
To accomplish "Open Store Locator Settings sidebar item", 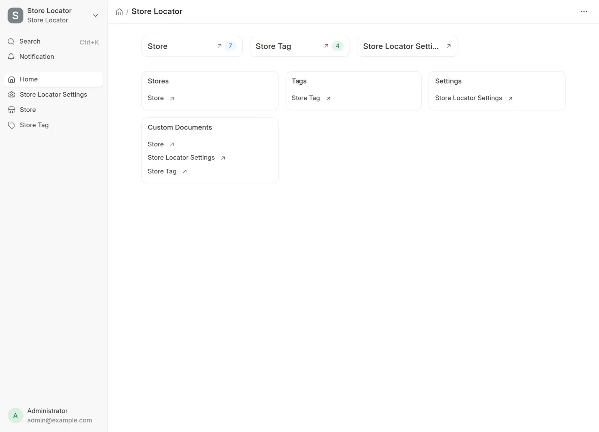I will (x=53, y=95).
